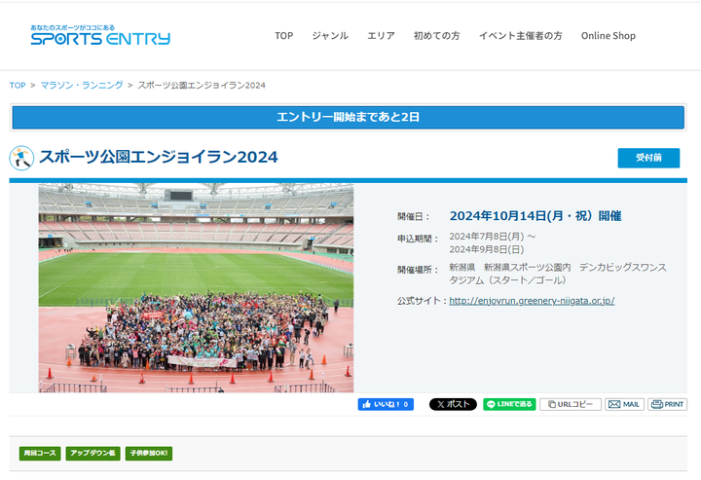Screen dimensions: 701x480
Task: Visit the Online Shop link
Action: [x=608, y=36]
